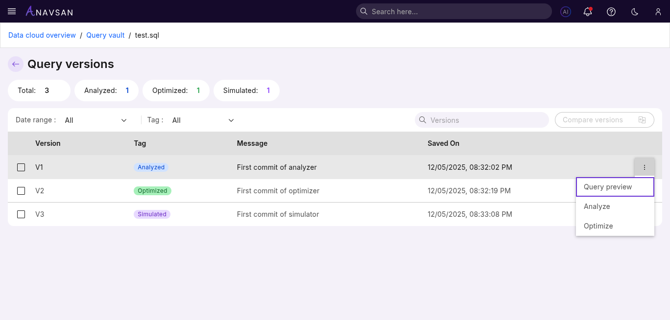The image size is (670, 320).
Task: Open the three-dot actions menu on row V1
Action: (x=645, y=167)
